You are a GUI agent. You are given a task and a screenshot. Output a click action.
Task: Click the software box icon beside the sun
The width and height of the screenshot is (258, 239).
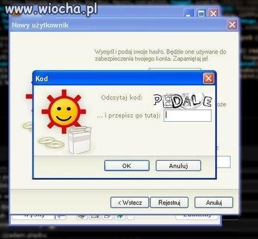[x=79, y=140]
